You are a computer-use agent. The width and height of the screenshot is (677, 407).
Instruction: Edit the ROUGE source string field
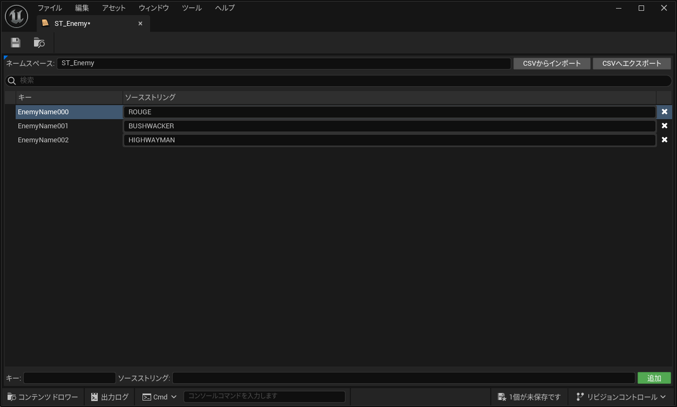pos(389,112)
